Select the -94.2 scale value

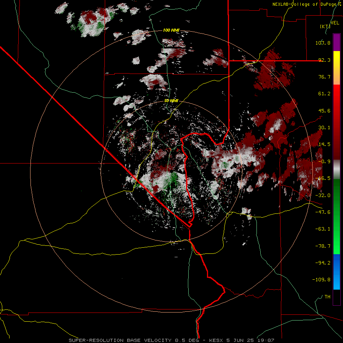[x=323, y=263]
